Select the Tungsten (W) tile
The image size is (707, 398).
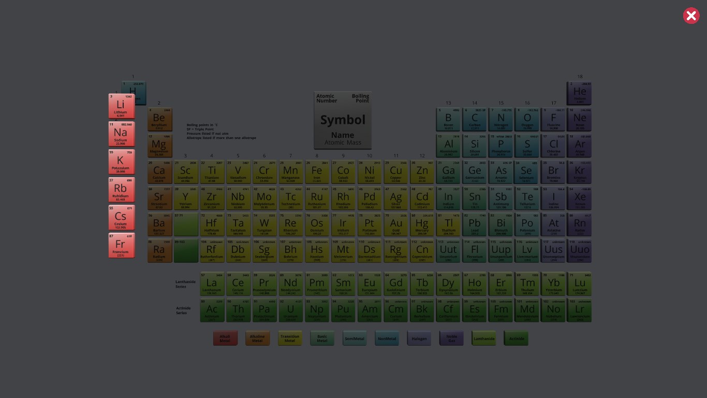pos(264,225)
